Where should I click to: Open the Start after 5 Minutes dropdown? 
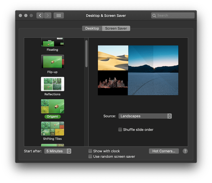(58, 151)
